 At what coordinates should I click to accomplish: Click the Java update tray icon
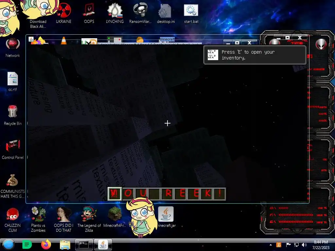[279, 245]
